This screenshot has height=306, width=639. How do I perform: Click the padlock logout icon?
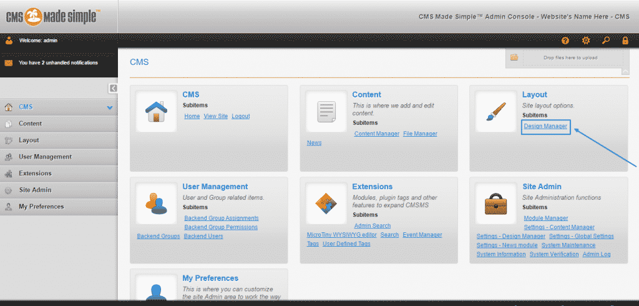point(625,41)
